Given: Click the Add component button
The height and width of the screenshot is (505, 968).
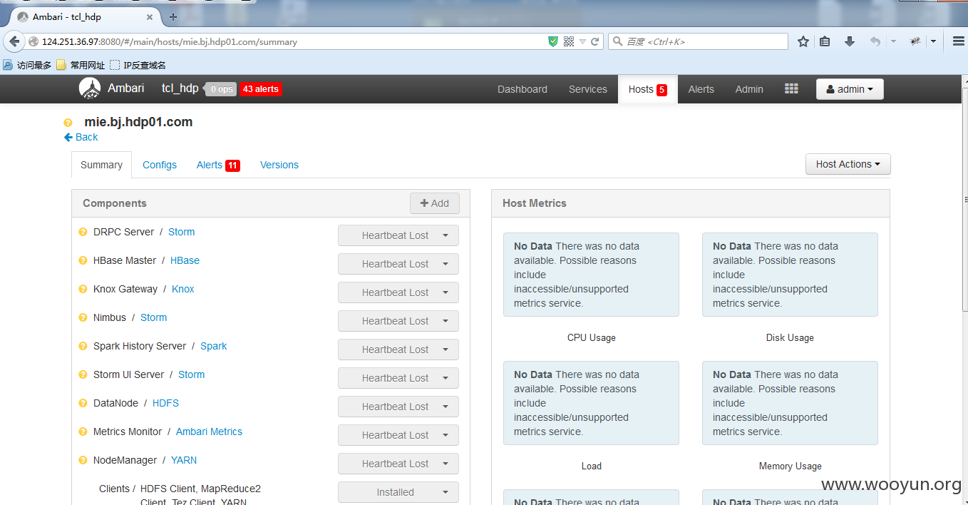Looking at the screenshot, I should point(435,203).
